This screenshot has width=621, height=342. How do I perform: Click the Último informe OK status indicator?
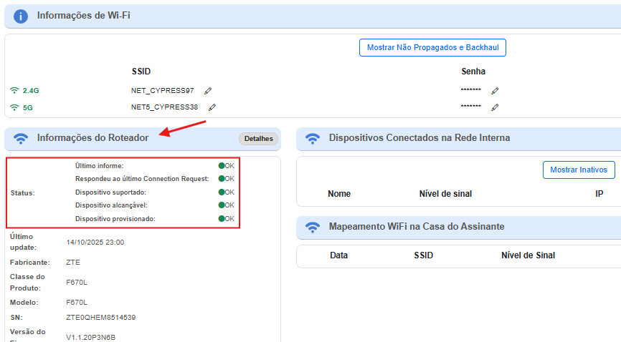point(226,166)
